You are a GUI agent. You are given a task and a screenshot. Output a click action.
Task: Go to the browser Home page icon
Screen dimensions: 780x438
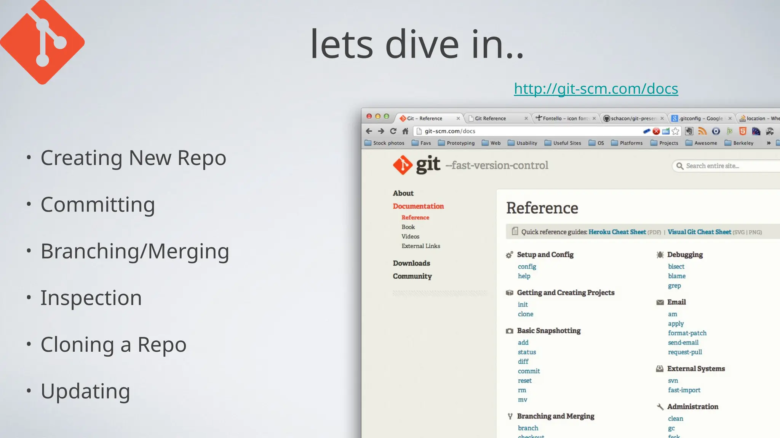point(405,131)
